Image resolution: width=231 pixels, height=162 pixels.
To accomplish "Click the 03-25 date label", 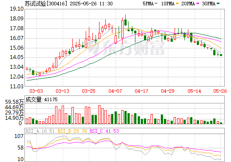I will [89, 91].
